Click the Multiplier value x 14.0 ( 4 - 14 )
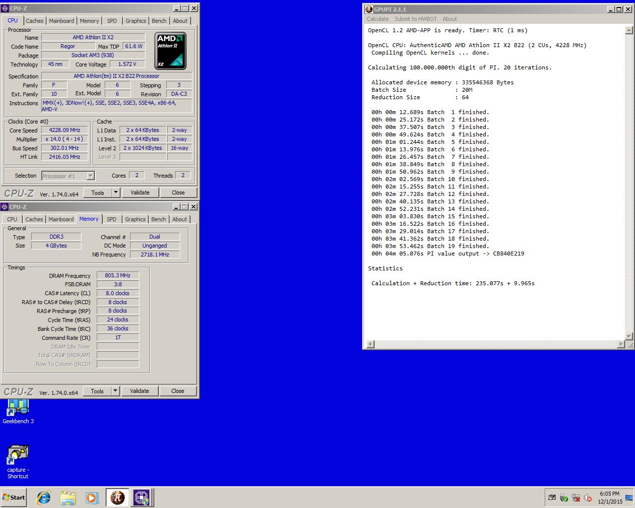 (64, 139)
